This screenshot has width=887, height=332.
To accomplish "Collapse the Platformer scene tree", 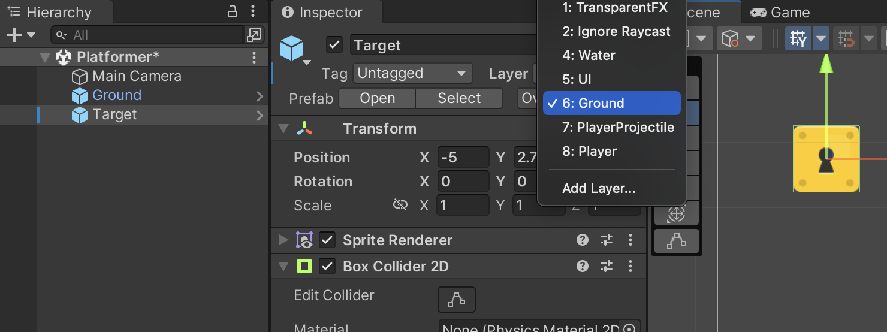I will tap(45, 58).
